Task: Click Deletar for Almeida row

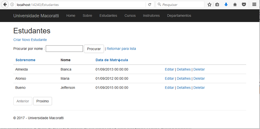Action: [199, 69]
